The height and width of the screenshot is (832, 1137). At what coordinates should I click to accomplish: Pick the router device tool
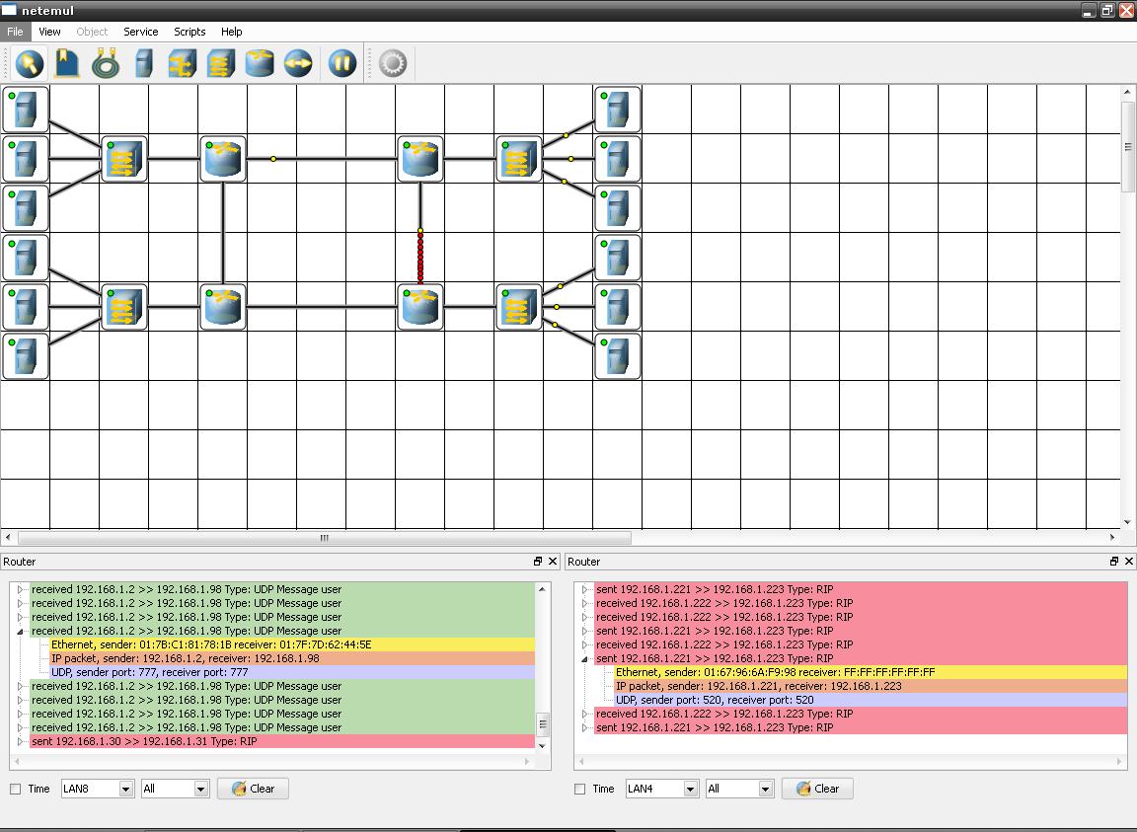pyautogui.click(x=259, y=64)
